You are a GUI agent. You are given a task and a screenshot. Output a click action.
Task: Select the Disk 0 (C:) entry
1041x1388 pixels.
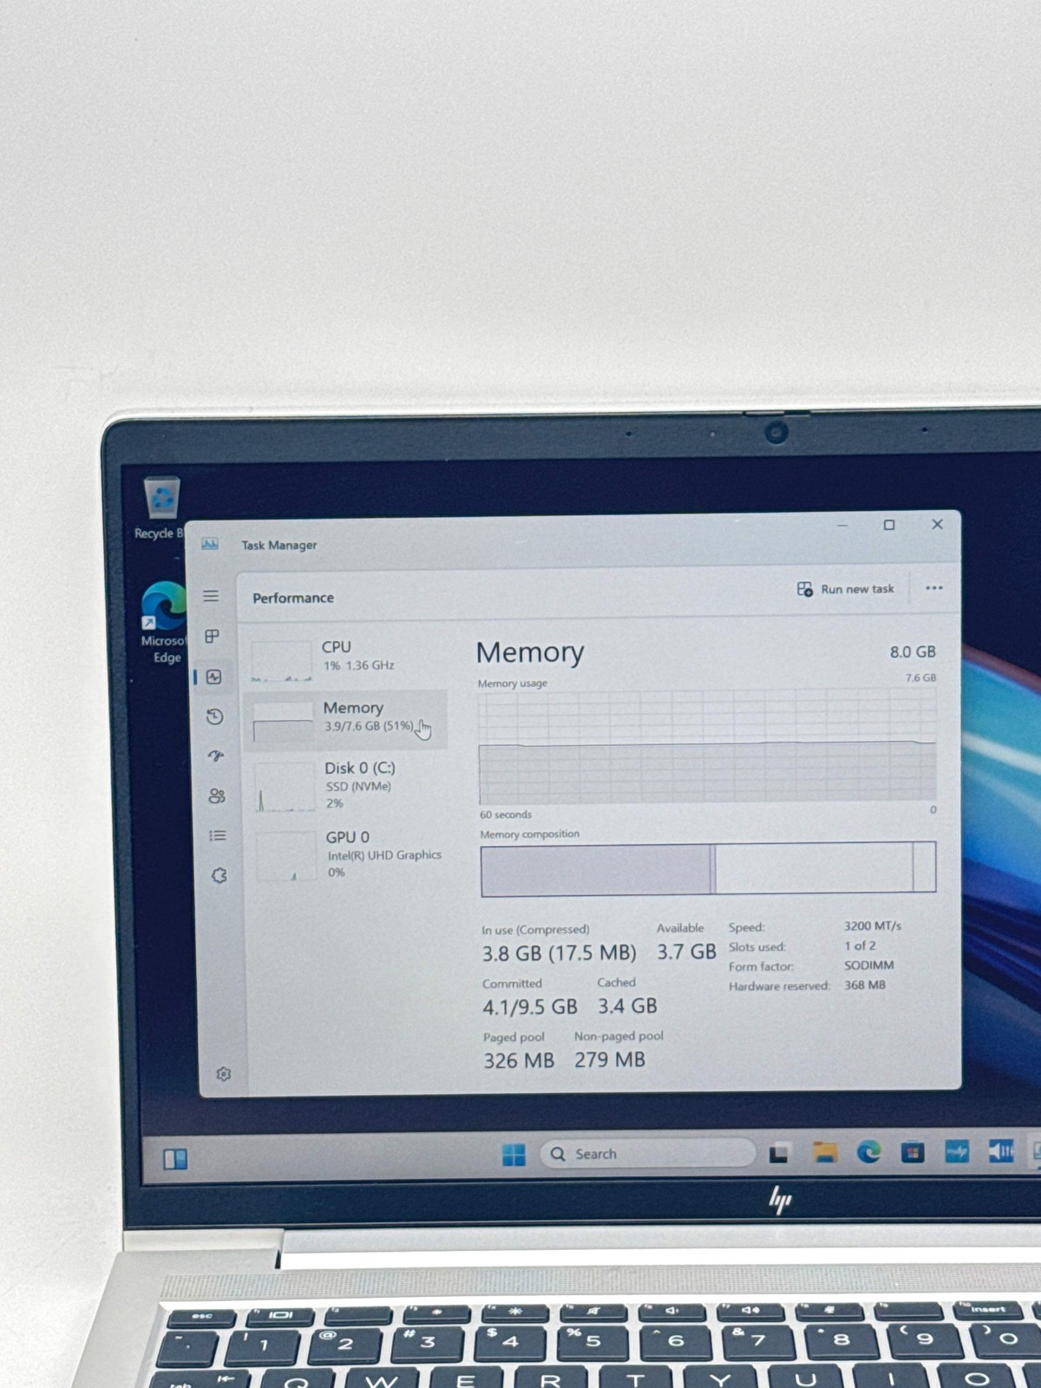[347, 785]
